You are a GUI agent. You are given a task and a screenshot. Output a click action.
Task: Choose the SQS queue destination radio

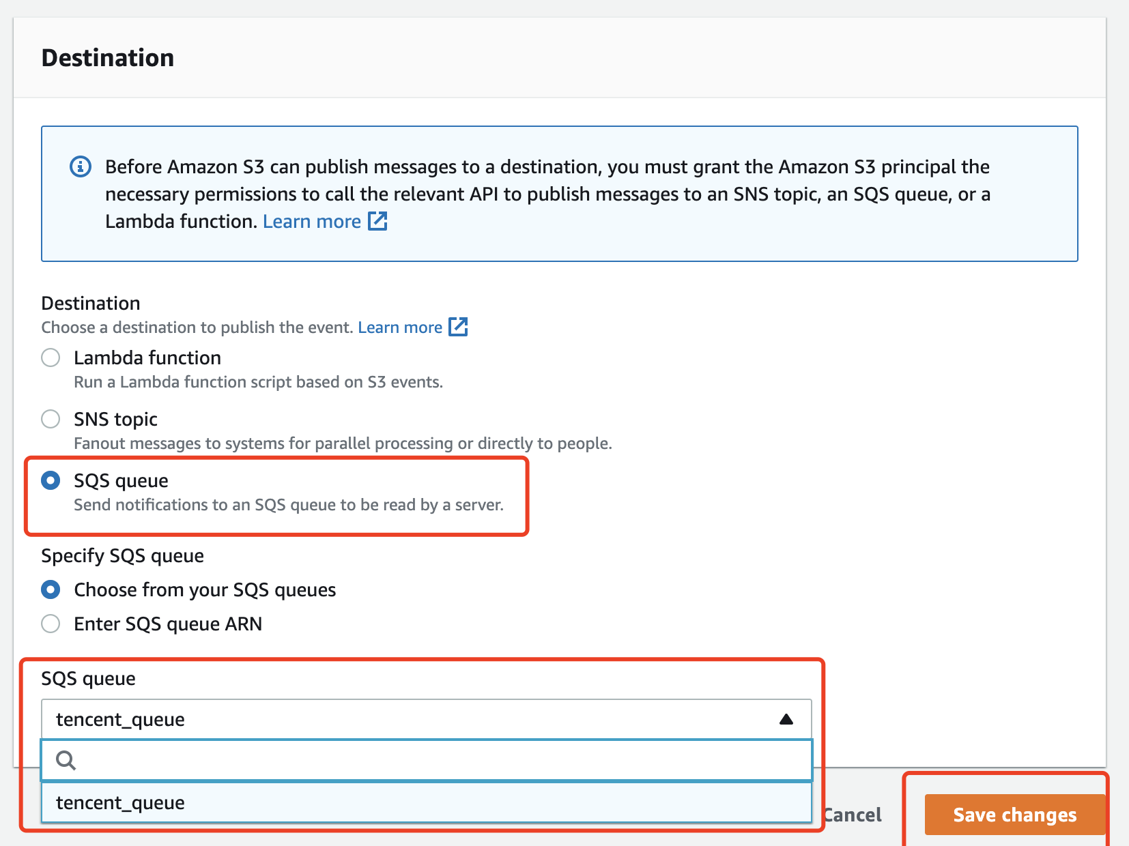click(x=51, y=480)
